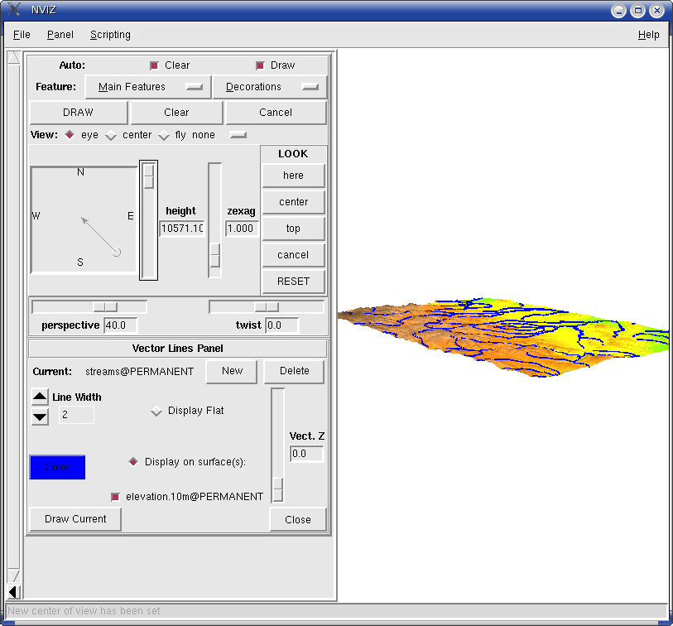
Task: Toggle elevation.10m@PERMANENT surface checkbox
Action: [x=115, y=497]
